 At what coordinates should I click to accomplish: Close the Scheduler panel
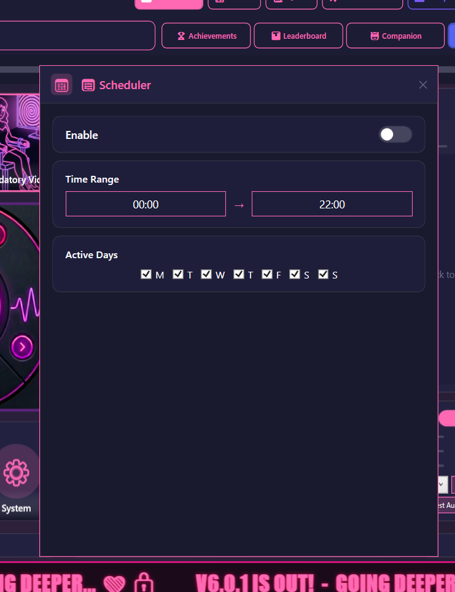tap(423, 85)
